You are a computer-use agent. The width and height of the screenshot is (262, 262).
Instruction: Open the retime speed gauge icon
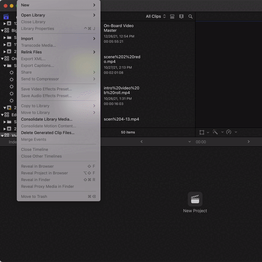229,132
